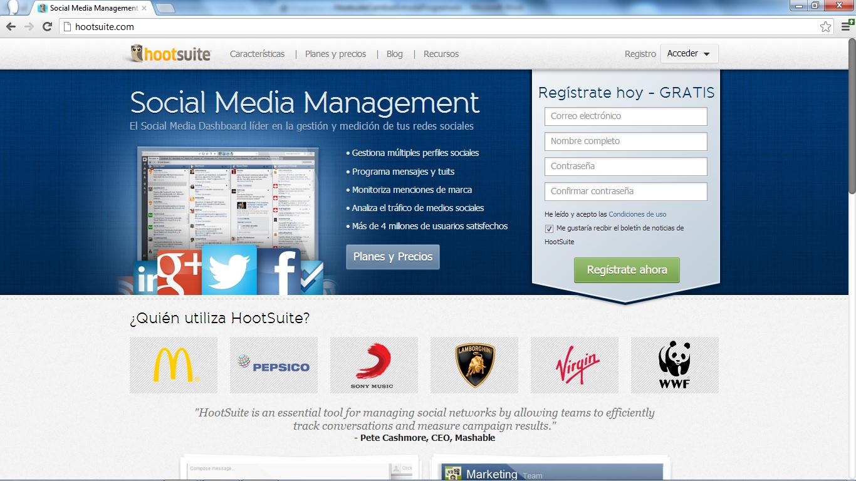The height and width of the screenshot is (481, 856).
Task: Open the Recursos menu item
Action: click(441, 54)
